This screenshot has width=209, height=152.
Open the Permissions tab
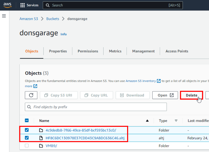pos(88,51)
